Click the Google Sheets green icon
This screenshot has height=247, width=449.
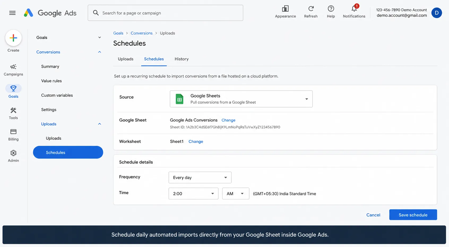[x=180, y=99]
